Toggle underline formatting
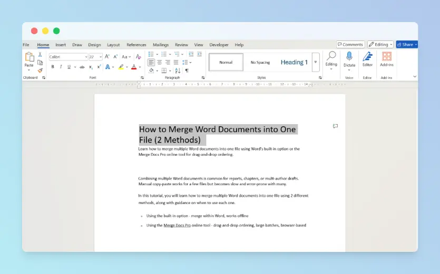This screenshot has width=440, height=274. point(69,67)
